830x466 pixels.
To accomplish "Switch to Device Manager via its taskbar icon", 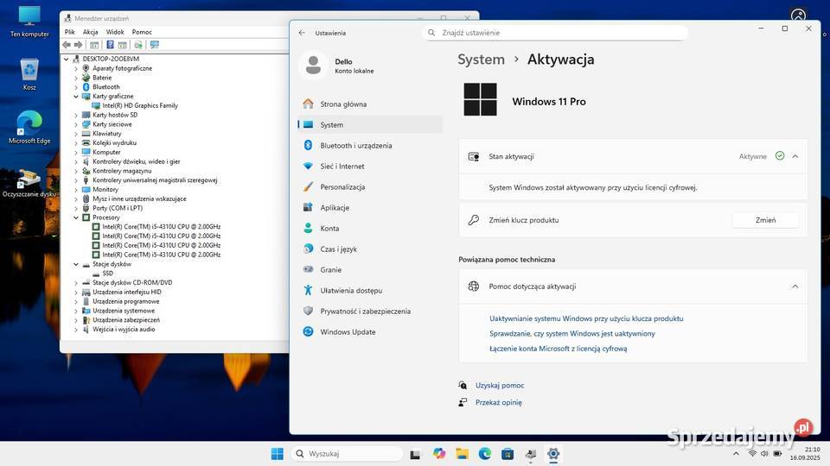I will 531,453.
